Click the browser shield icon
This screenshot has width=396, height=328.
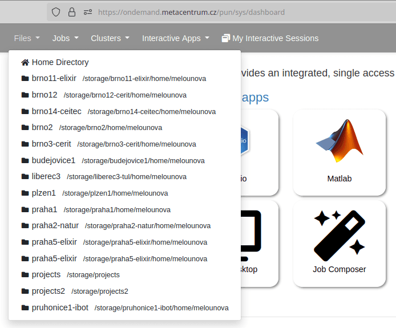pos(55,12)
